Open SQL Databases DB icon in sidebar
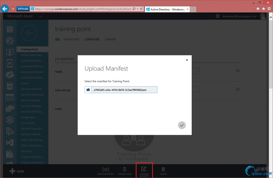The width and height of the screenshot is (273, 178). pos(10,86)
